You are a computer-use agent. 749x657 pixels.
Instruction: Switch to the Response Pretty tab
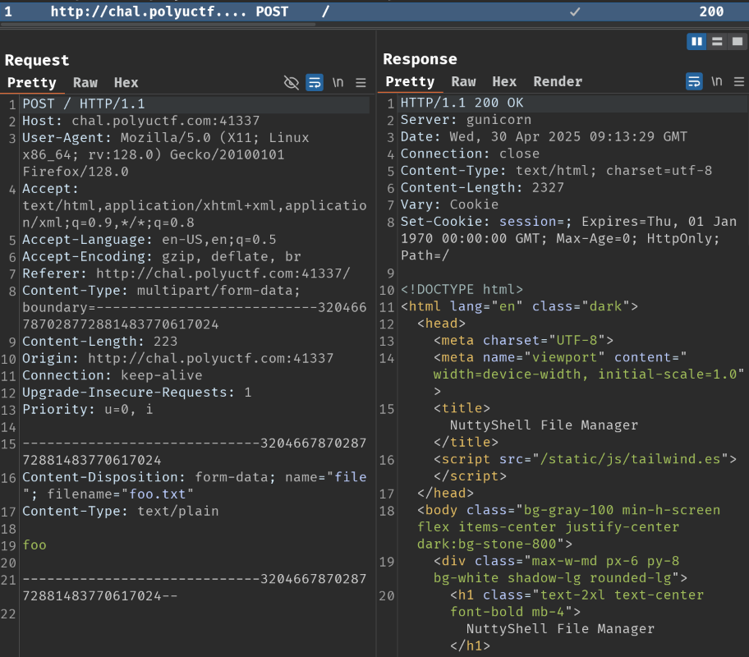410,81
